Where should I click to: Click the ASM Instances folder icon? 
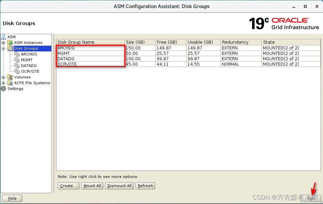10,43
